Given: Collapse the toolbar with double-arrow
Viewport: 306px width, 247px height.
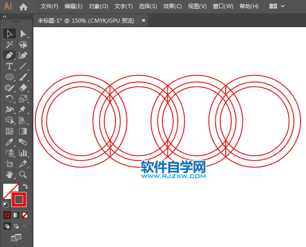Looking at the screenshot, I should click(x=5, y=17).
